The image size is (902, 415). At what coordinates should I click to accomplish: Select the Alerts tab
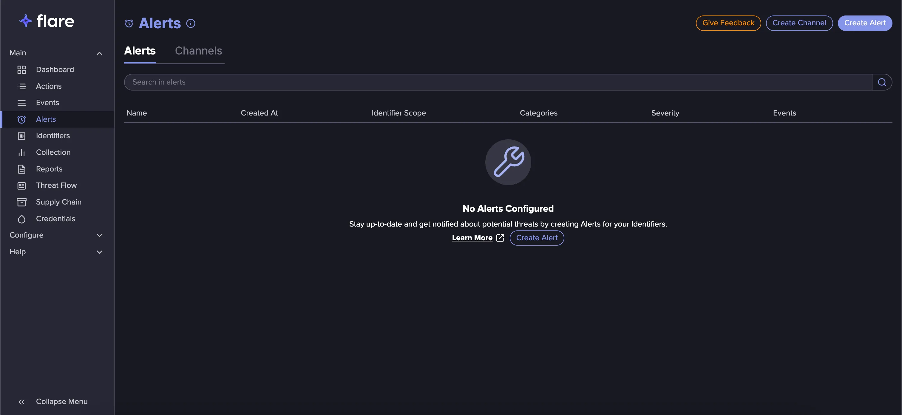140,51
